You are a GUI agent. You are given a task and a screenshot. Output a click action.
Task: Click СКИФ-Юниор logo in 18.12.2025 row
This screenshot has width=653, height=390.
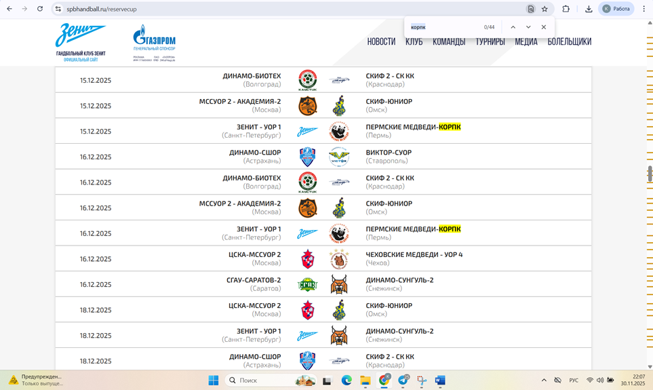pyautogui.click(x=339, y=310)
